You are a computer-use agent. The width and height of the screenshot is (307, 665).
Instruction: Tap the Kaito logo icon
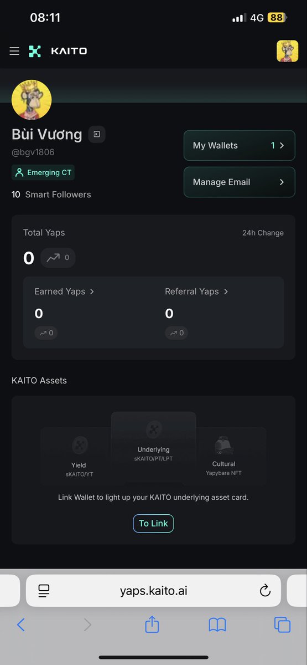coord(35,51)
